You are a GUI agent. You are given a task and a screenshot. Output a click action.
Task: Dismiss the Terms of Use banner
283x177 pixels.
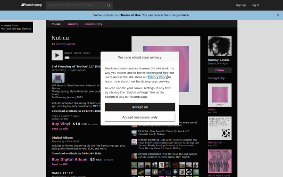pos(278,16)
